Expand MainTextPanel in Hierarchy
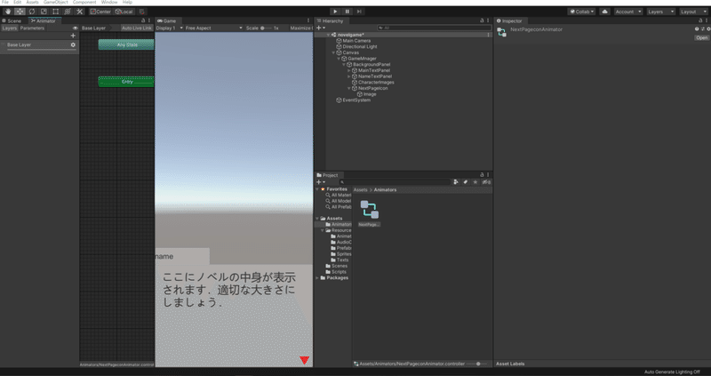 click(349, 70)
